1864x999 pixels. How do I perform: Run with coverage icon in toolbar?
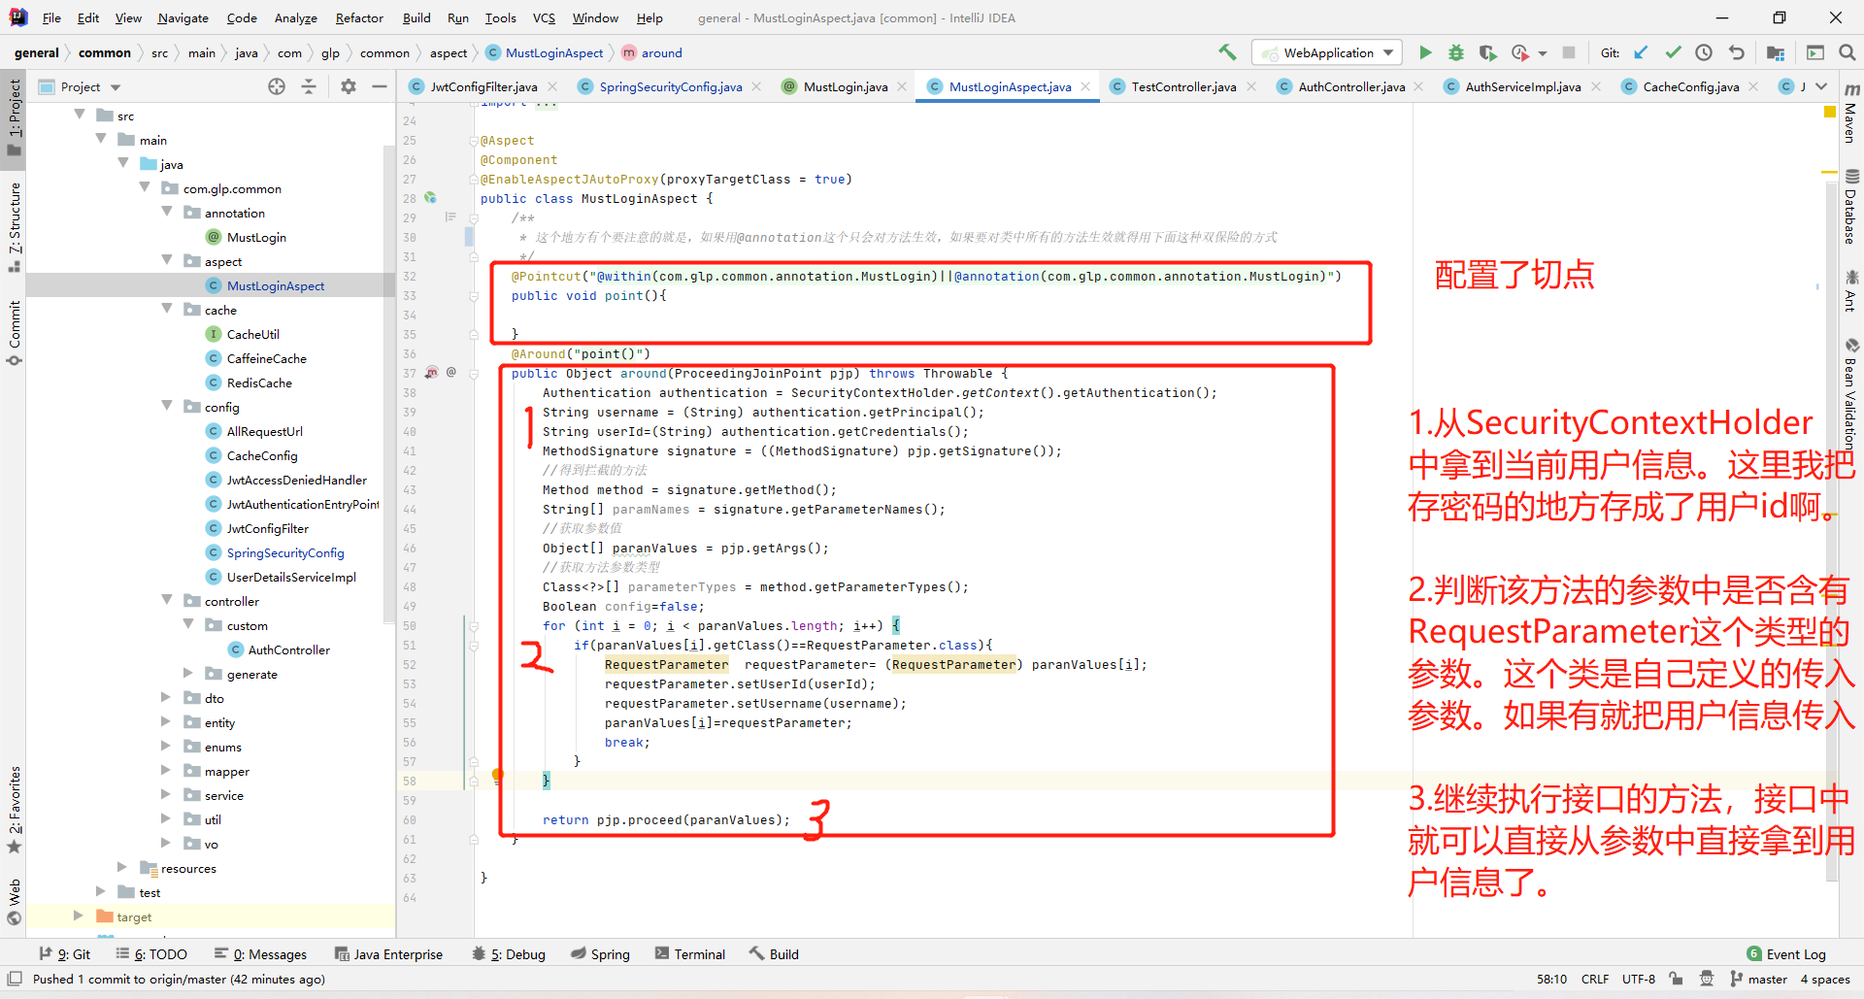coord(1487,52)
